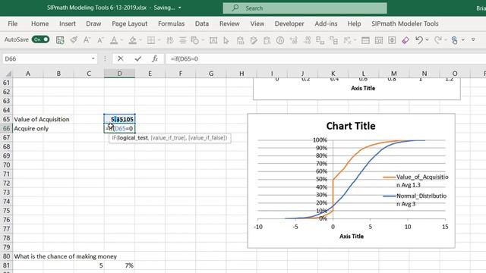
Task: Click the Text Box icon
Action: tap(213, 40)
